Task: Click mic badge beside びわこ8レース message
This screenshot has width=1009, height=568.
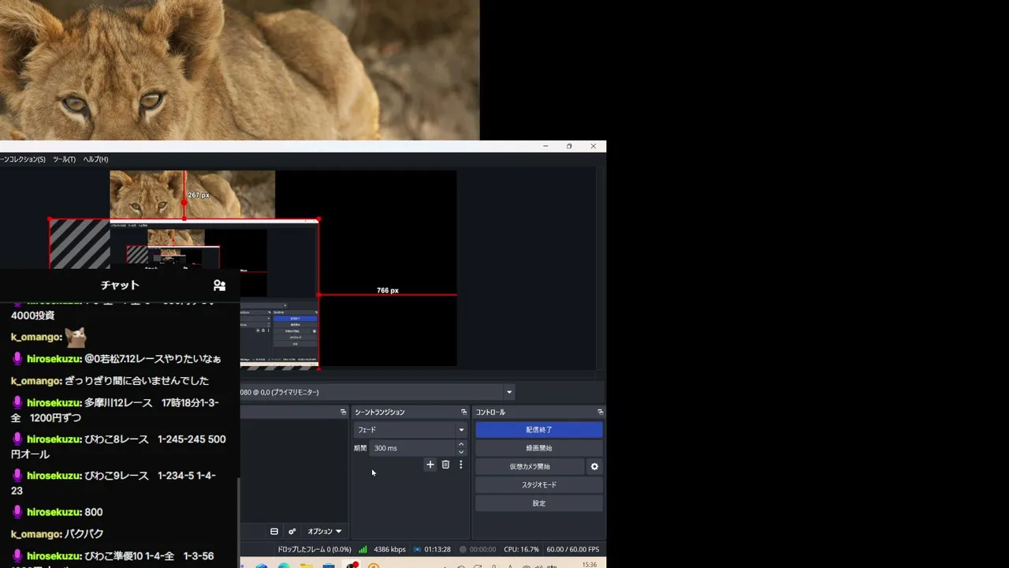Action: [x=17, y=439]
